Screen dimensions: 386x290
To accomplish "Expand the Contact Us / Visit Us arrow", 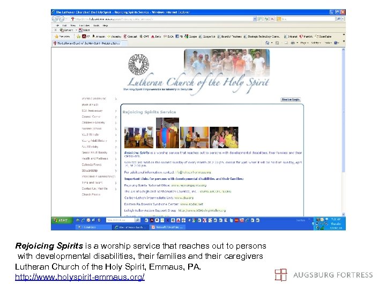I will tap(116, 189).
